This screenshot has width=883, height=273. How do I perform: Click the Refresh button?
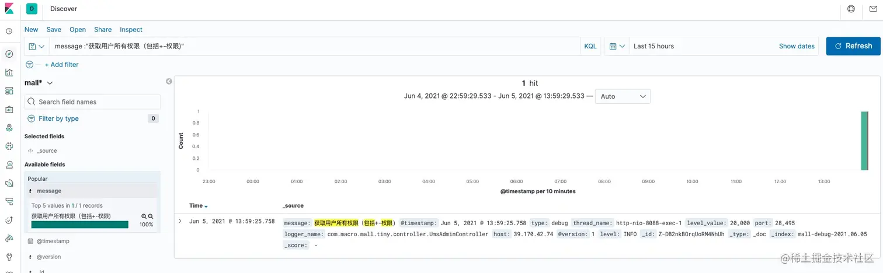click(853, 46)
